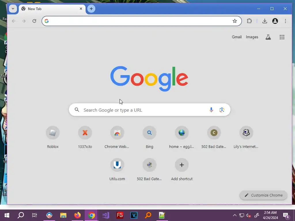Open Task View in taskbar

[35, 215]
